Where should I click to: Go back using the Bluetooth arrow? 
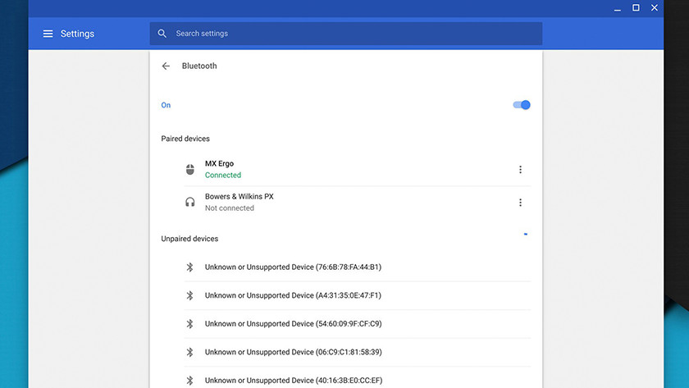(166, 66)
